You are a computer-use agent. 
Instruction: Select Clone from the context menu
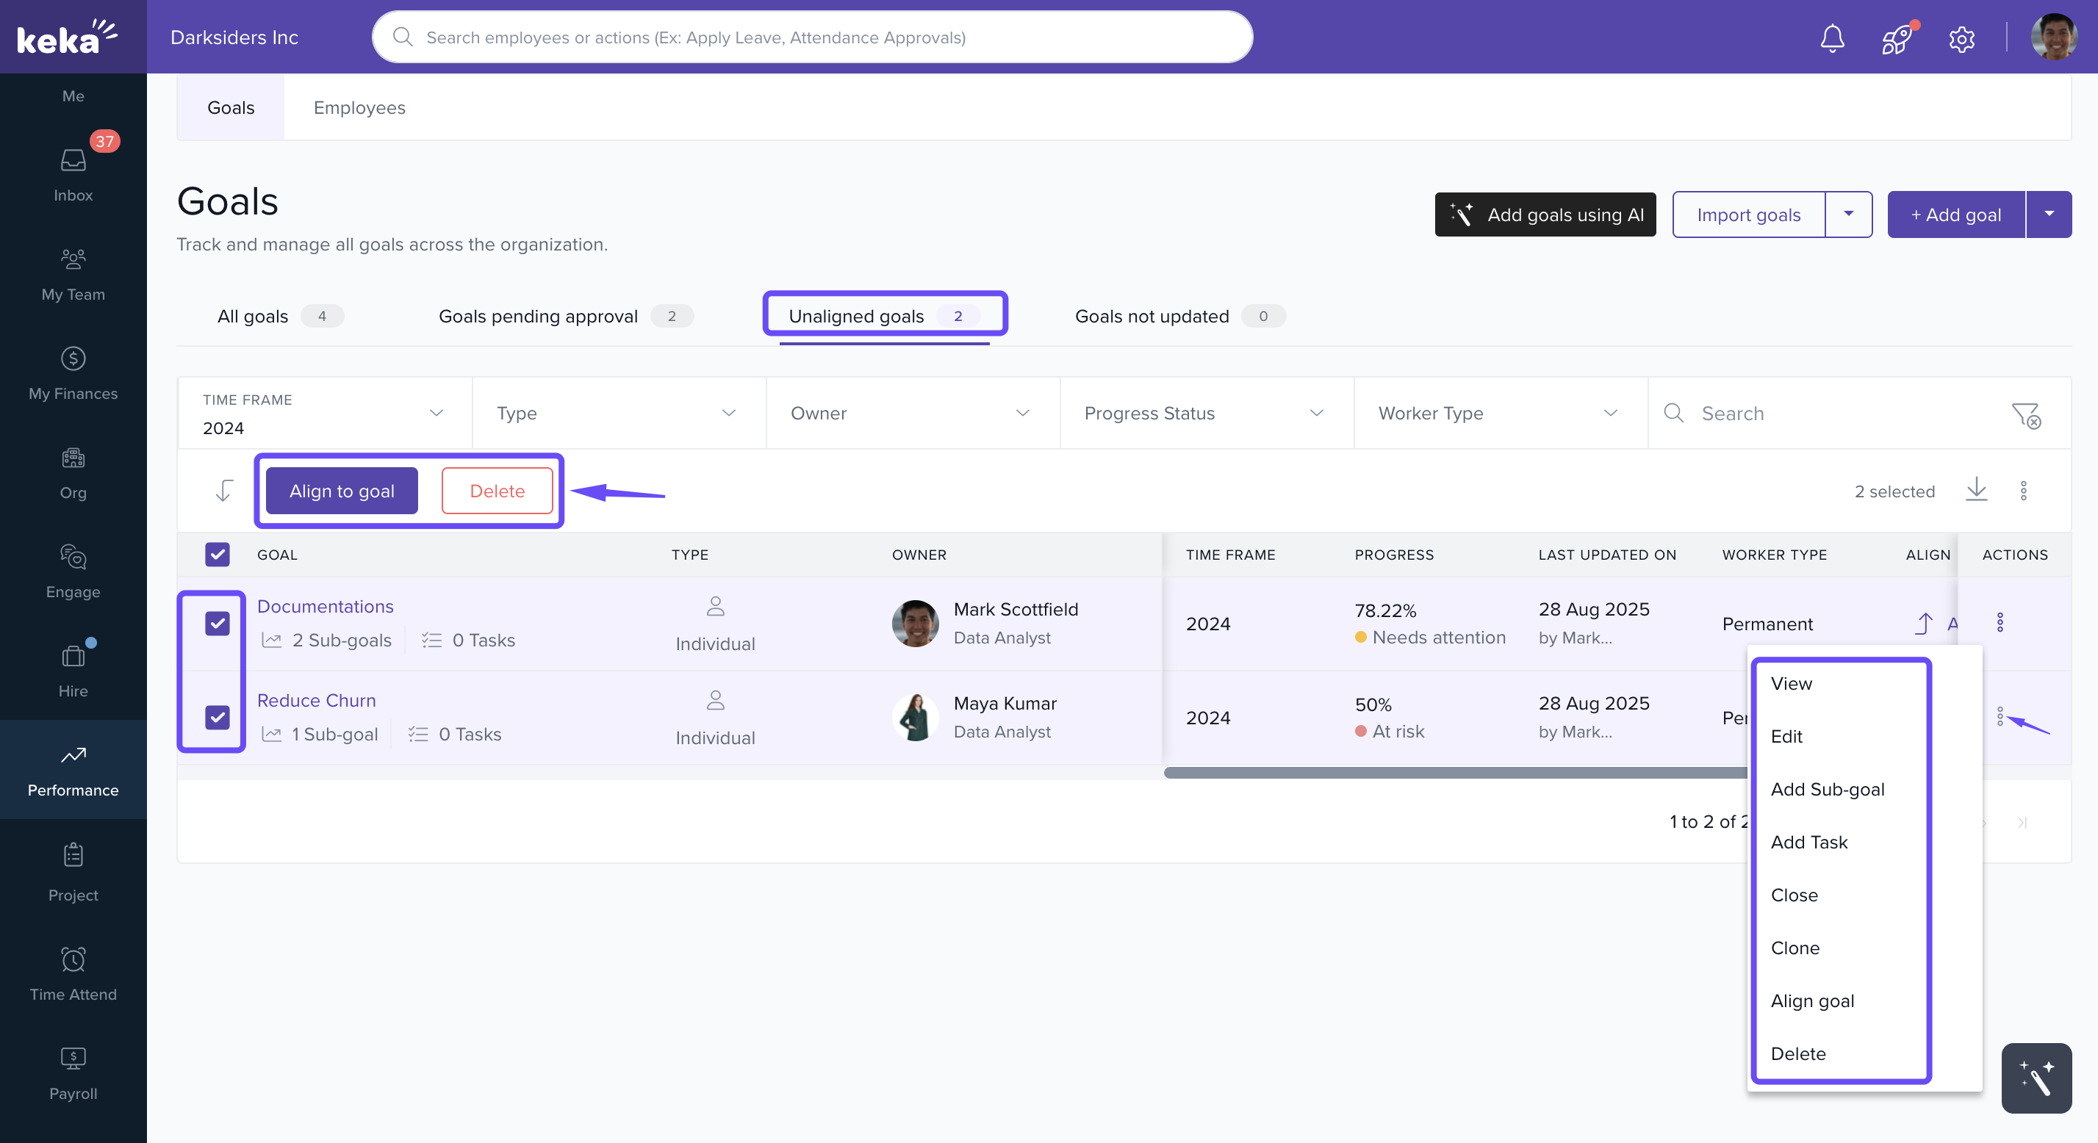click(x=1795, y=948)
